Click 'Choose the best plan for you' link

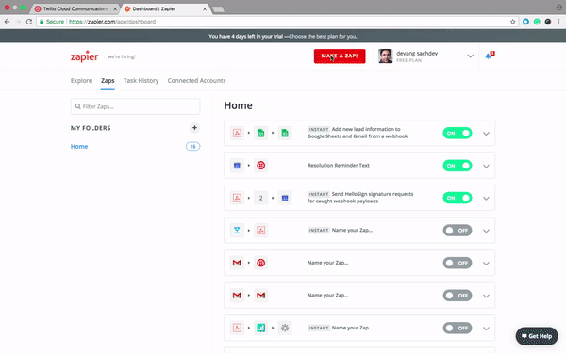pos(323,37)
